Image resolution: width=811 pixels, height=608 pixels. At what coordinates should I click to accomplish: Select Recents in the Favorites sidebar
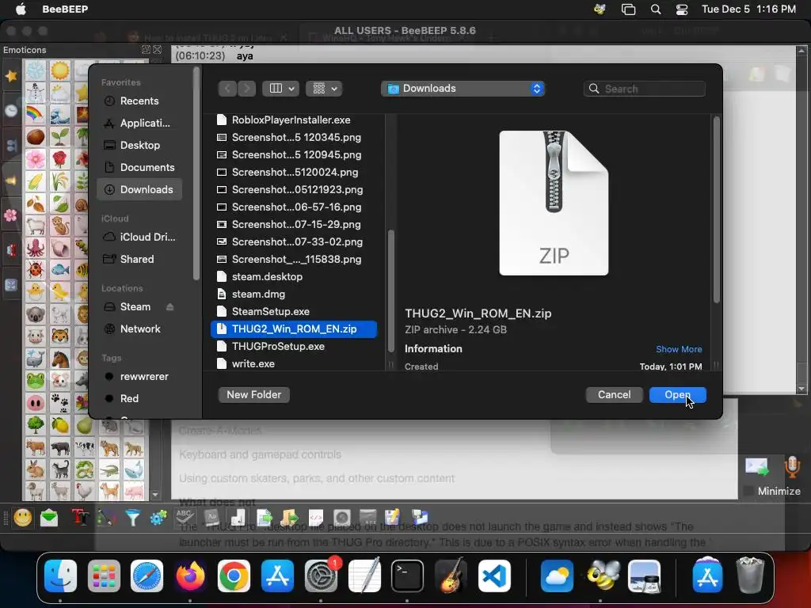click(139, 101)
